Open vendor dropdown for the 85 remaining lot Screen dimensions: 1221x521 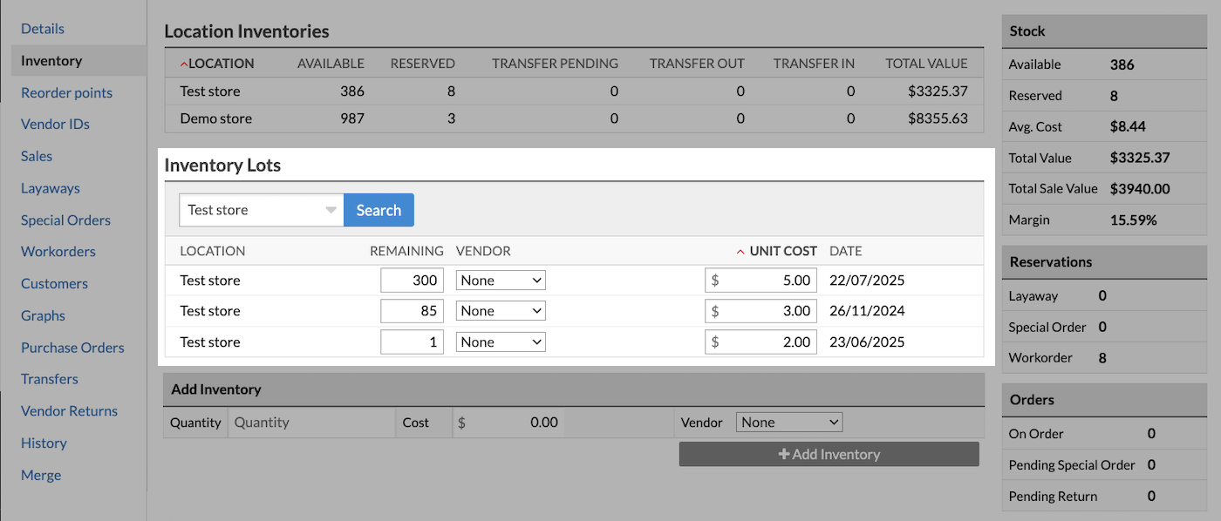501,311
